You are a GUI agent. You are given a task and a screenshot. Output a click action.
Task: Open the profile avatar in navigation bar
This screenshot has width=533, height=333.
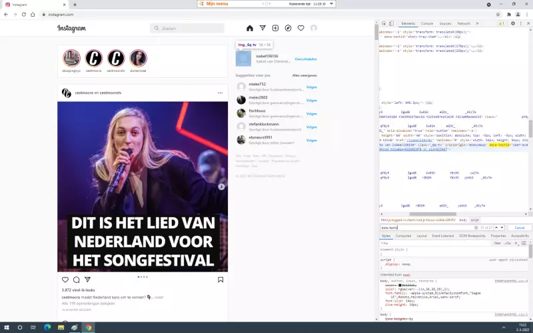(314, 28)
